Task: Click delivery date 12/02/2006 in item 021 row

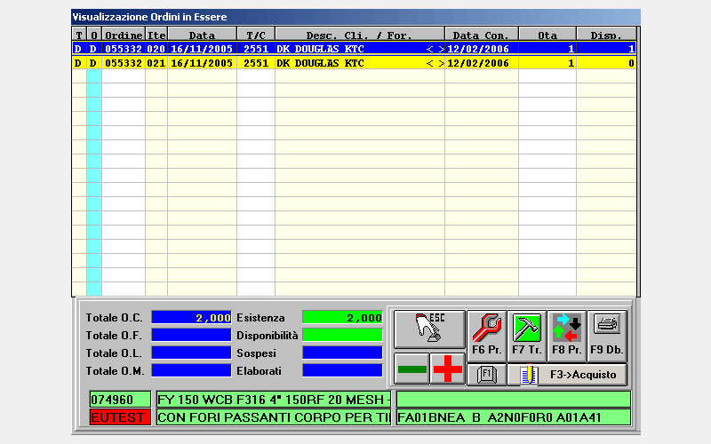Action: click(478, 63)
